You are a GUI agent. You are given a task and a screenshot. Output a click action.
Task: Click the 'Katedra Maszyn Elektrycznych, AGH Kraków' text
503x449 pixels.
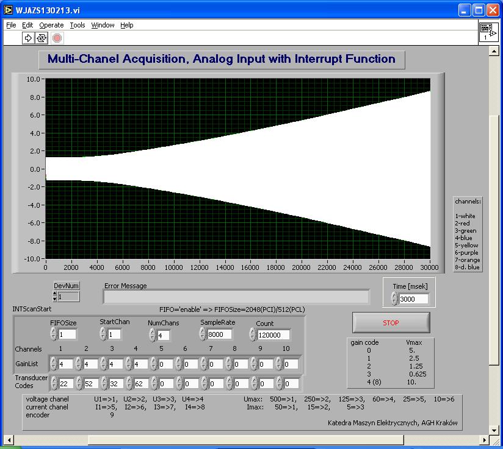coord(393,423)
